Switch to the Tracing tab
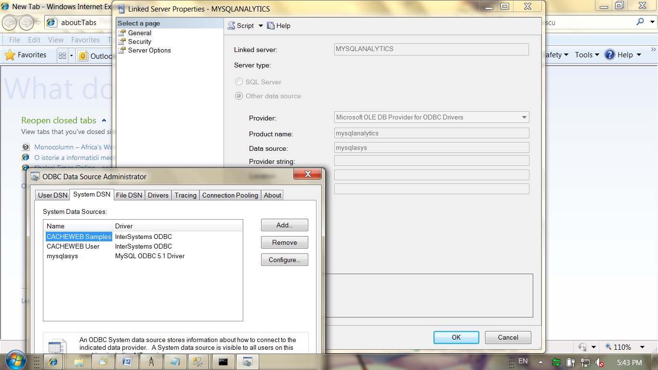This screenshot has height=370, width=658. coord(185,195)
